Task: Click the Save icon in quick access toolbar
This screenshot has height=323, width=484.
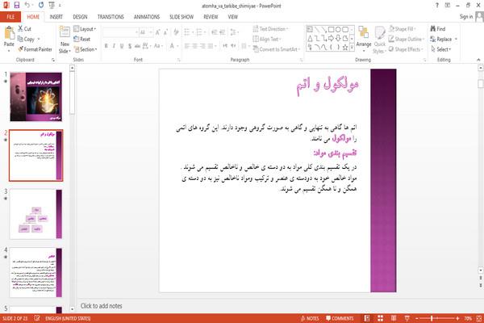Action: [17, 5]
